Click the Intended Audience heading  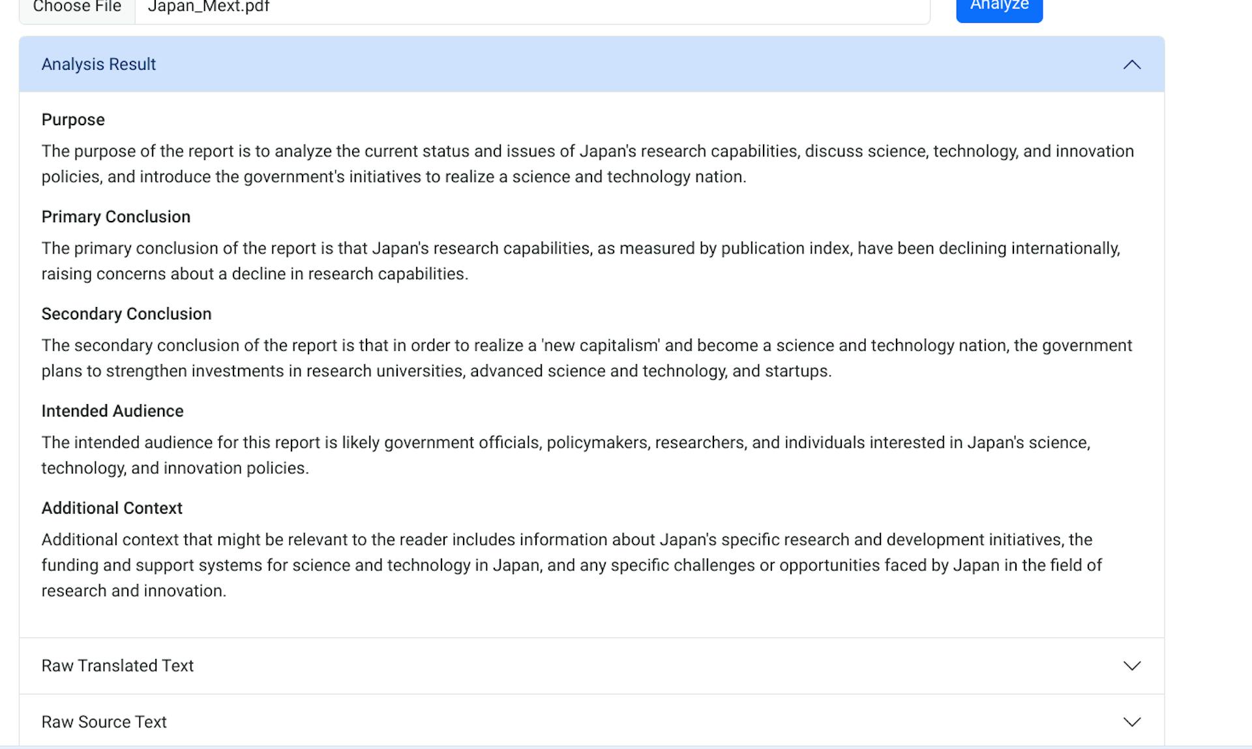[113, 411]
